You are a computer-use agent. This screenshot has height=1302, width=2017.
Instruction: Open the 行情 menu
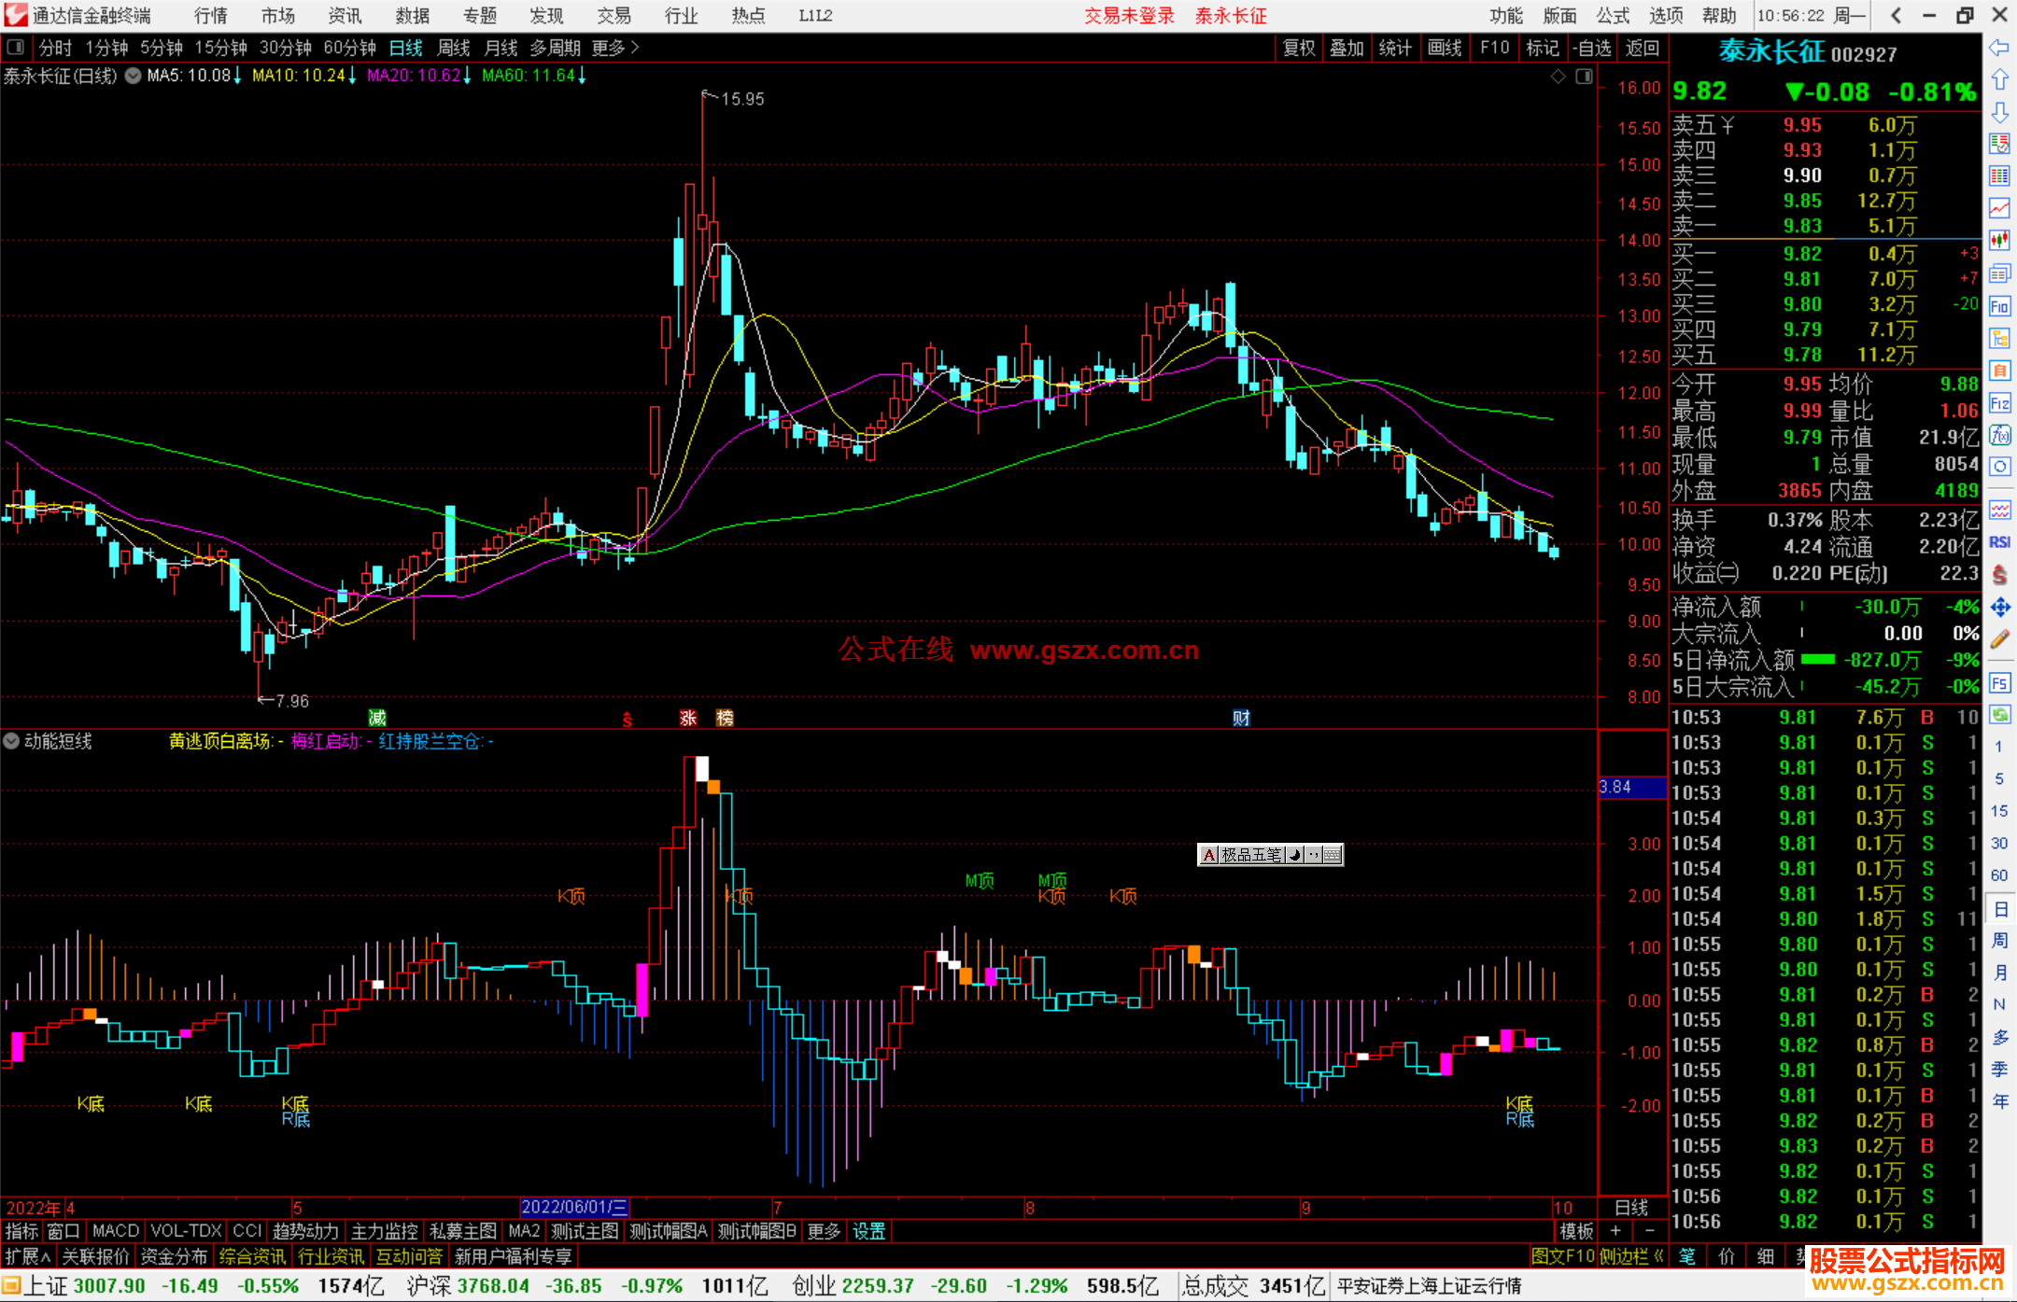pos(211,16)
